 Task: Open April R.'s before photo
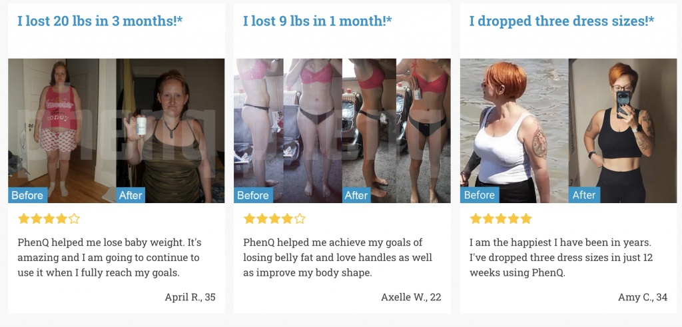click(x=62, y=131)
